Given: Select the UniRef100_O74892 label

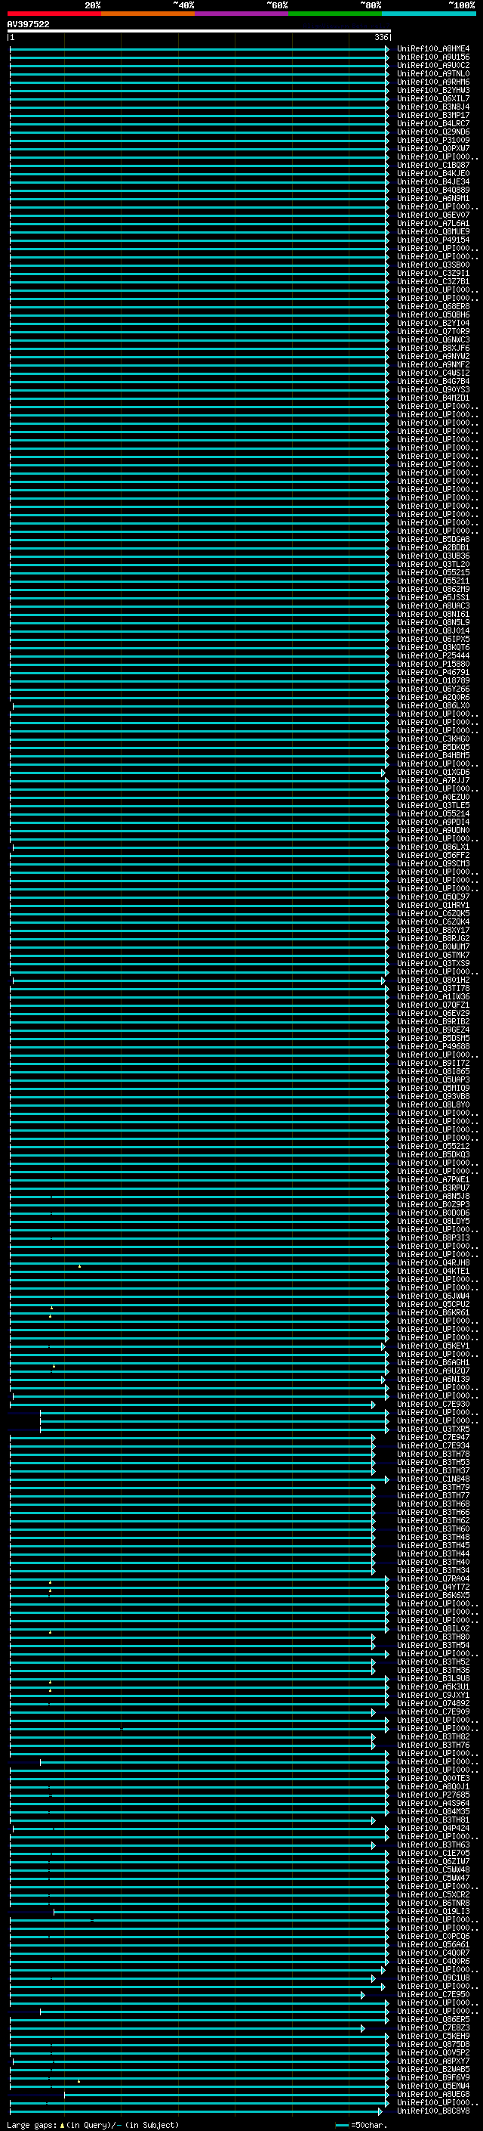Looking at the screenshot, I should [433, 1703].
